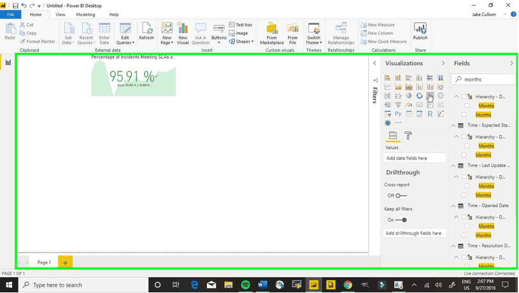Select the Map globe visual
Screen dimensions: 519x293
click(441, 96)
